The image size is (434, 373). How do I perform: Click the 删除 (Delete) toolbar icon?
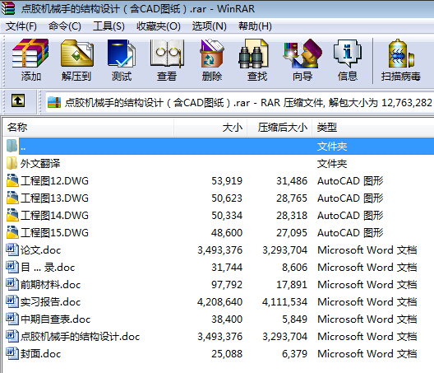212,54
